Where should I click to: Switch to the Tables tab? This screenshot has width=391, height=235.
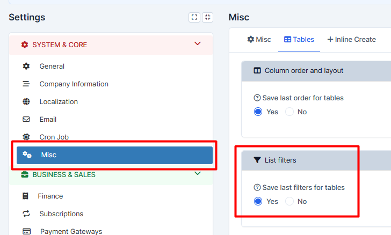click(x=299, y=39)
